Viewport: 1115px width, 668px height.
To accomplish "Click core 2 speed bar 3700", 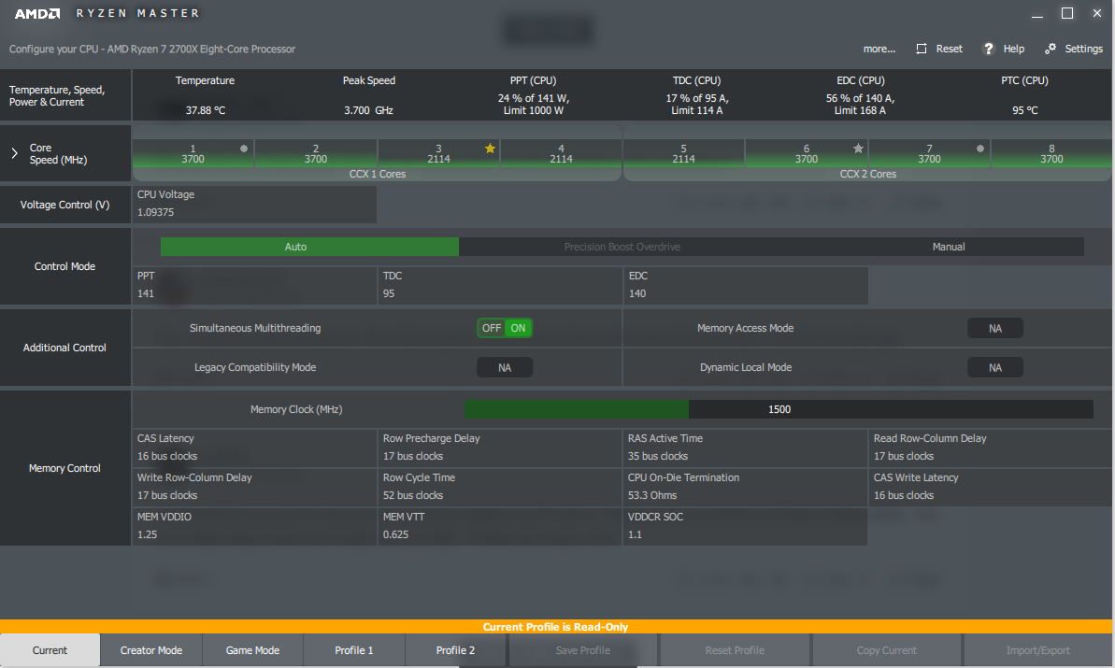I will 316,153.
